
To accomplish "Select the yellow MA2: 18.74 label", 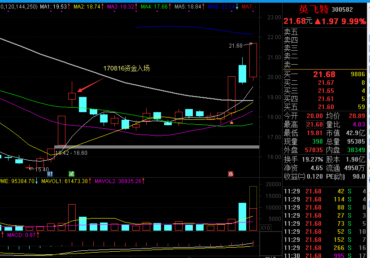I will (87, 7).
